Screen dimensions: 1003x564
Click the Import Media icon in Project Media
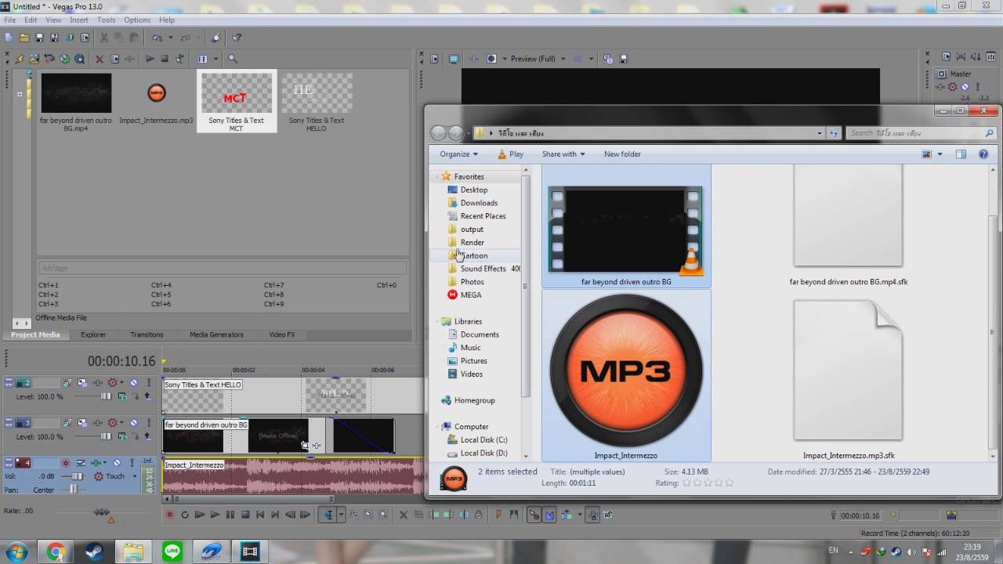coord(35,59)
